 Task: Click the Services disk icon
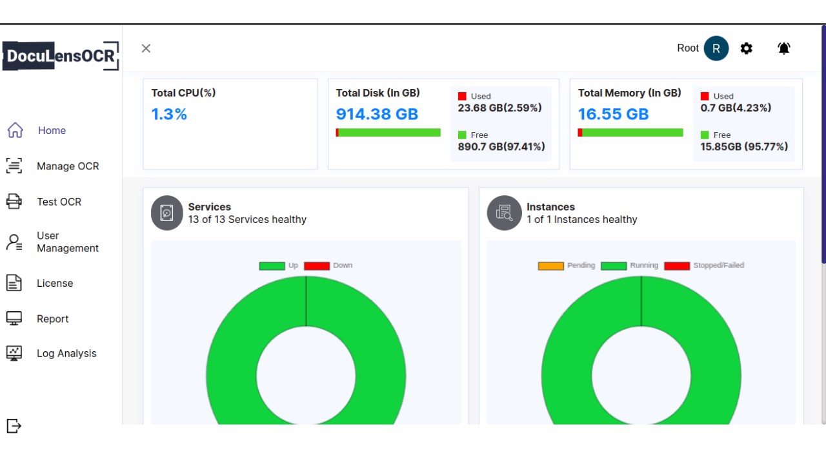pyautogui.click(x=167, y=213)
